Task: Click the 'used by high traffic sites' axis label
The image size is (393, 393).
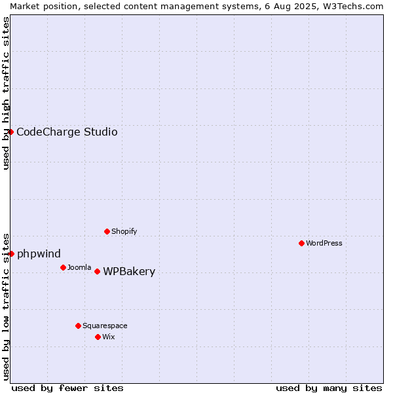Action: [5, 93]
